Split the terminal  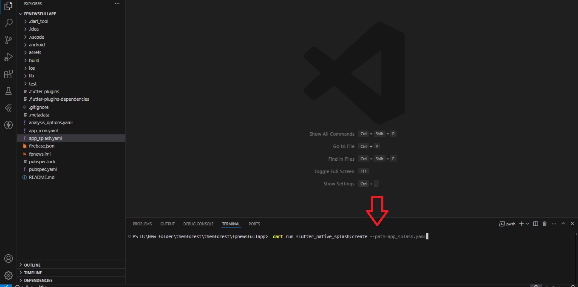point(535,224)
